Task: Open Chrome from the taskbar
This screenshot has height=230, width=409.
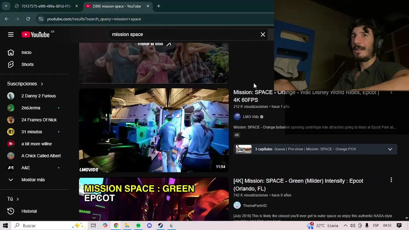Action: 116,226
